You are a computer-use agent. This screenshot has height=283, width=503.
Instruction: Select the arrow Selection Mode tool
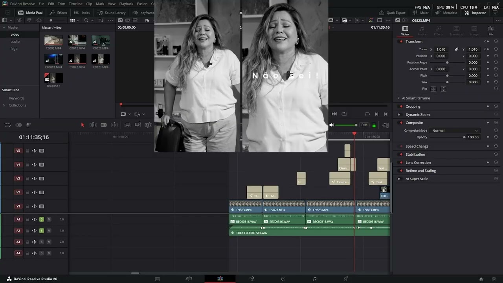(83, 125)
